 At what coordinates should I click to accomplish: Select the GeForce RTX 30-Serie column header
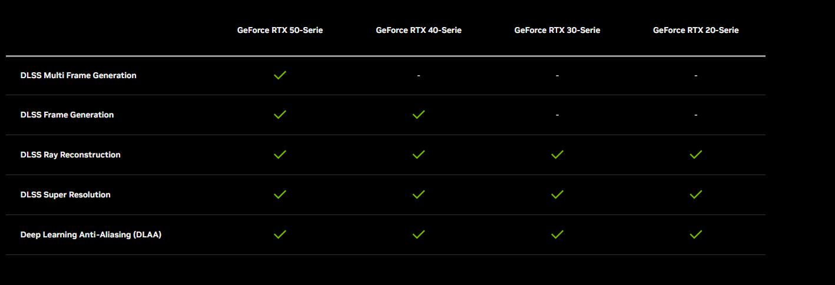557,30
